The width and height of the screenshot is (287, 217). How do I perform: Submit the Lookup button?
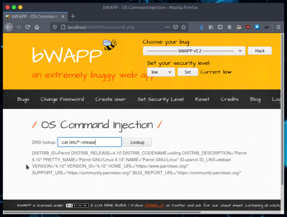click(137, 143)
